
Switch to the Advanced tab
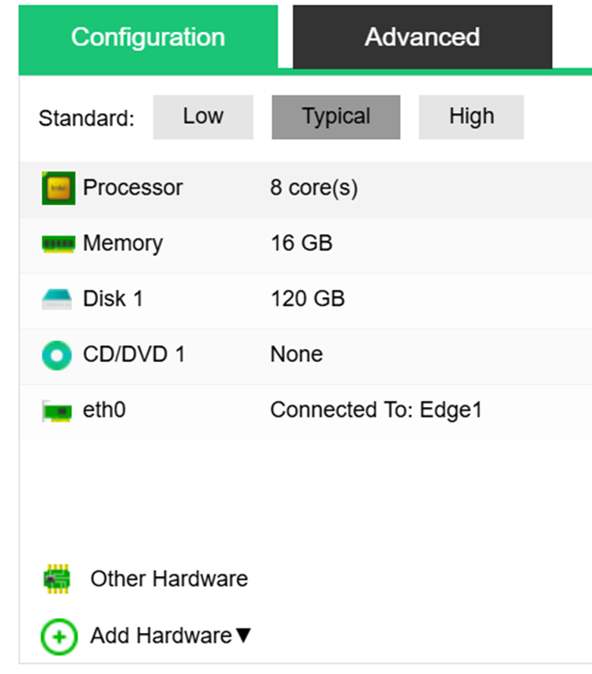pos(422,37)
